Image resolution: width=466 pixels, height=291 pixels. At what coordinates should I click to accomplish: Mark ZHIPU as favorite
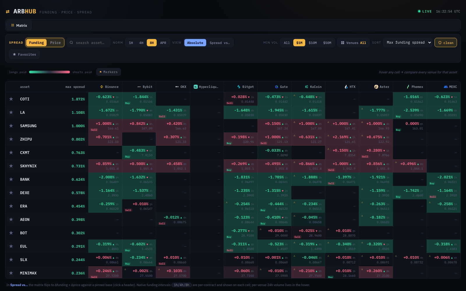(x=11, y=139)
